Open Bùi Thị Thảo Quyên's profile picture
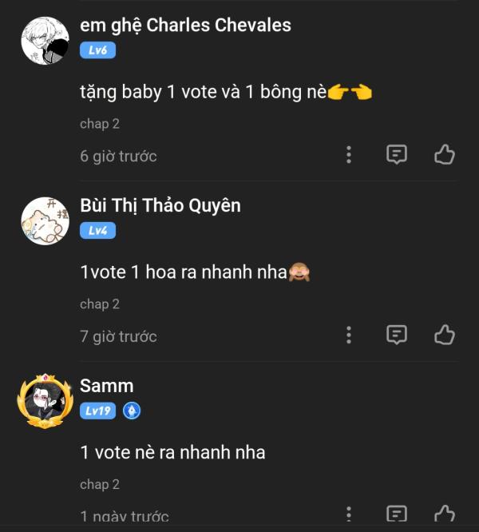This screenshot has height=532, width=479. 45,220
